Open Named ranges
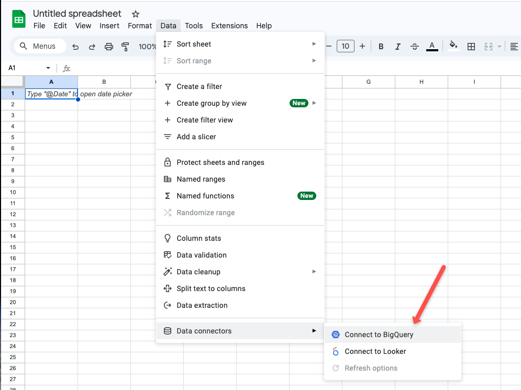 [x=240, y=180]
